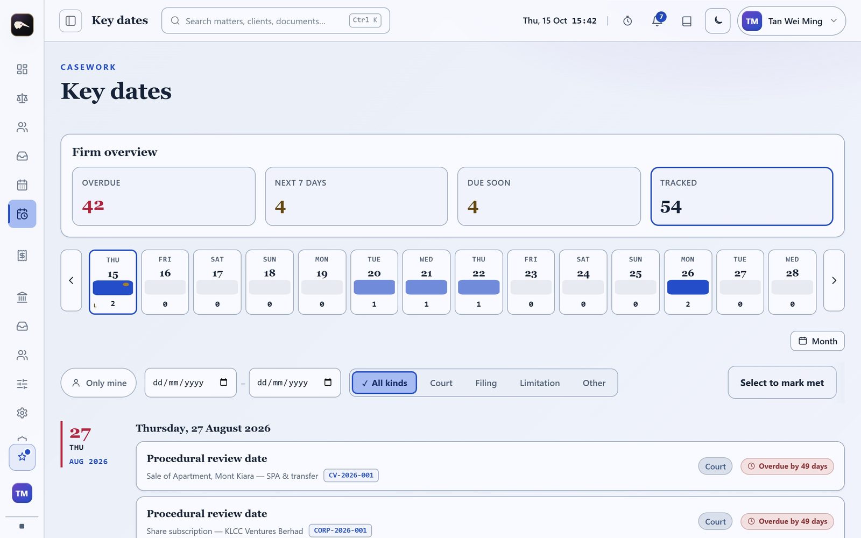The image size is (861, 538).
Task: Open Tan Wei Ming user menu
Action: [x=791, y=21]
